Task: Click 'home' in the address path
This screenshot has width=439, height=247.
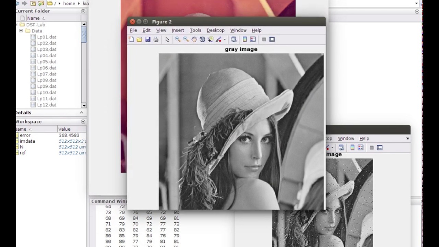Action: point(69,3)
